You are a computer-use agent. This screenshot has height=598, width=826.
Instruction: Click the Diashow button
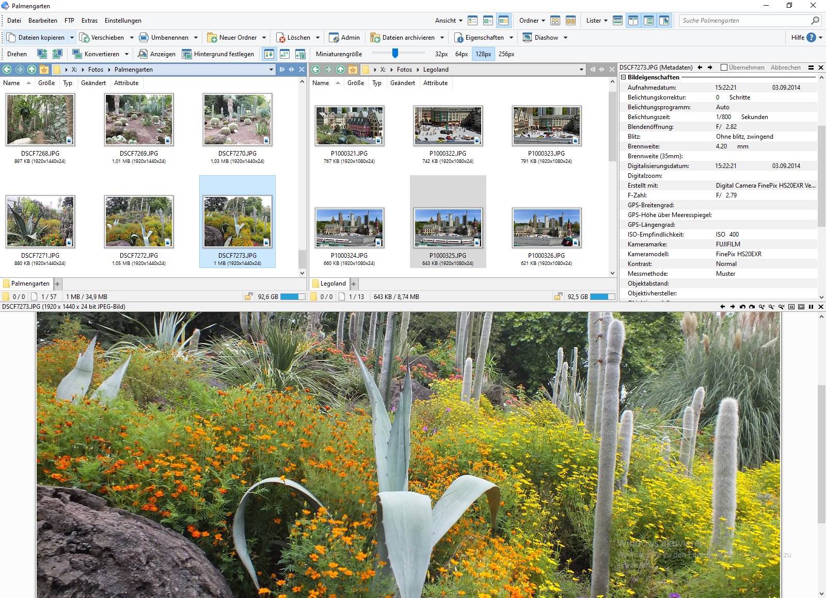pos(541,38)
